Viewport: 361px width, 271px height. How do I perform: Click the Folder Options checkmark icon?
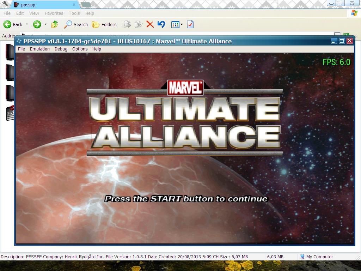coord(190,24)
